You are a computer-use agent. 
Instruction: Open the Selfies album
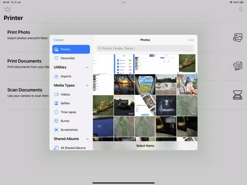point(71,103)
